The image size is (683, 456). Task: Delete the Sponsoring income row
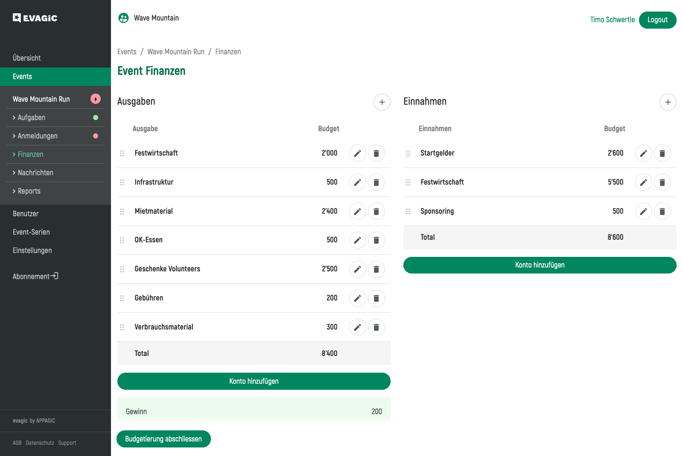(662, 211)
